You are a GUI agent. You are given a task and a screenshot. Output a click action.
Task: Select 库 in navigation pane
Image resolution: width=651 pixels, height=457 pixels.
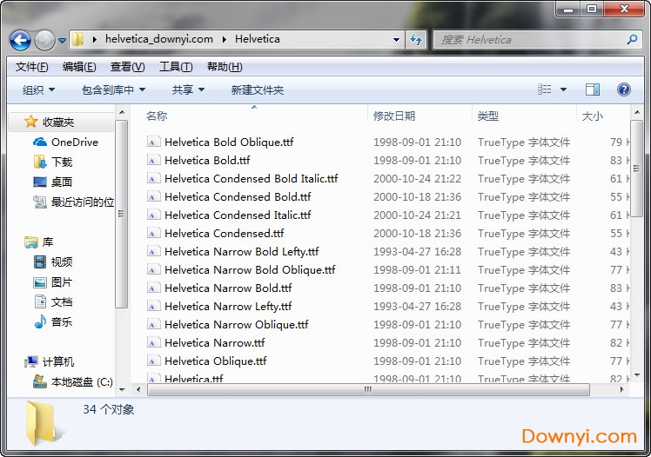pyautogui.click(x=47, y=242)
